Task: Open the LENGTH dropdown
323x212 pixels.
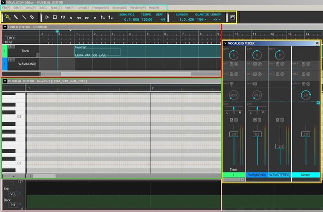Action: tap(220, 19)
